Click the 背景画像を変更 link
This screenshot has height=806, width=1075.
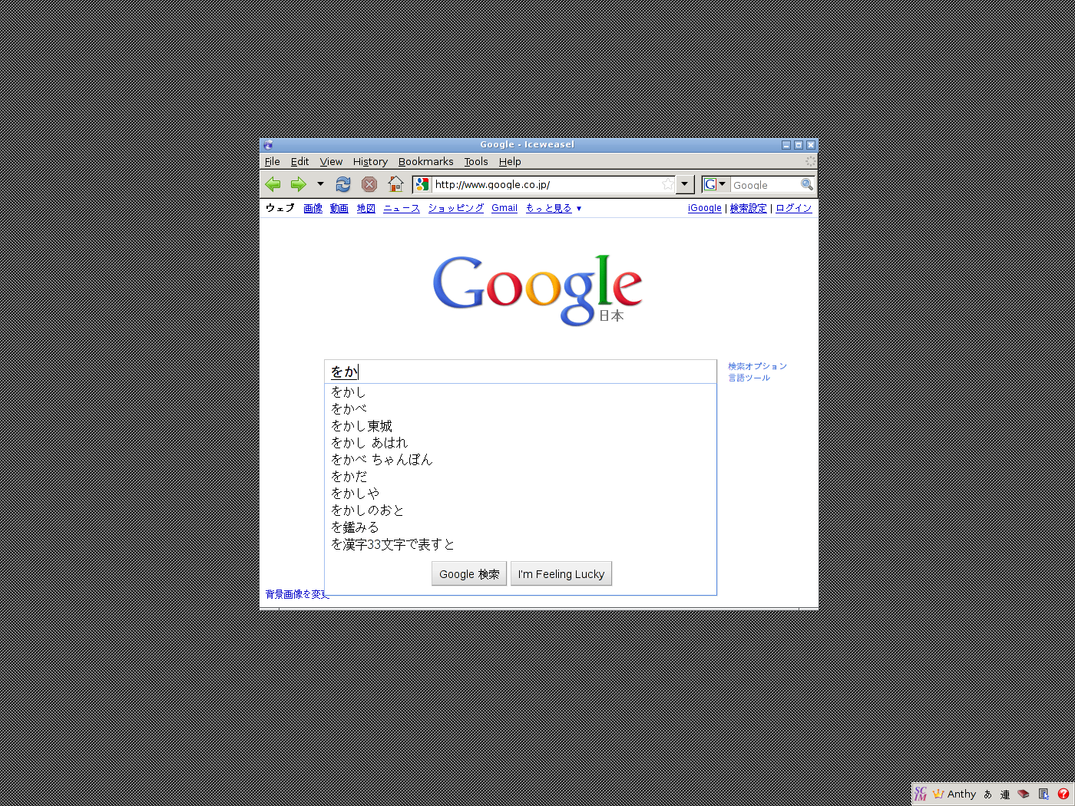point(296,594)
